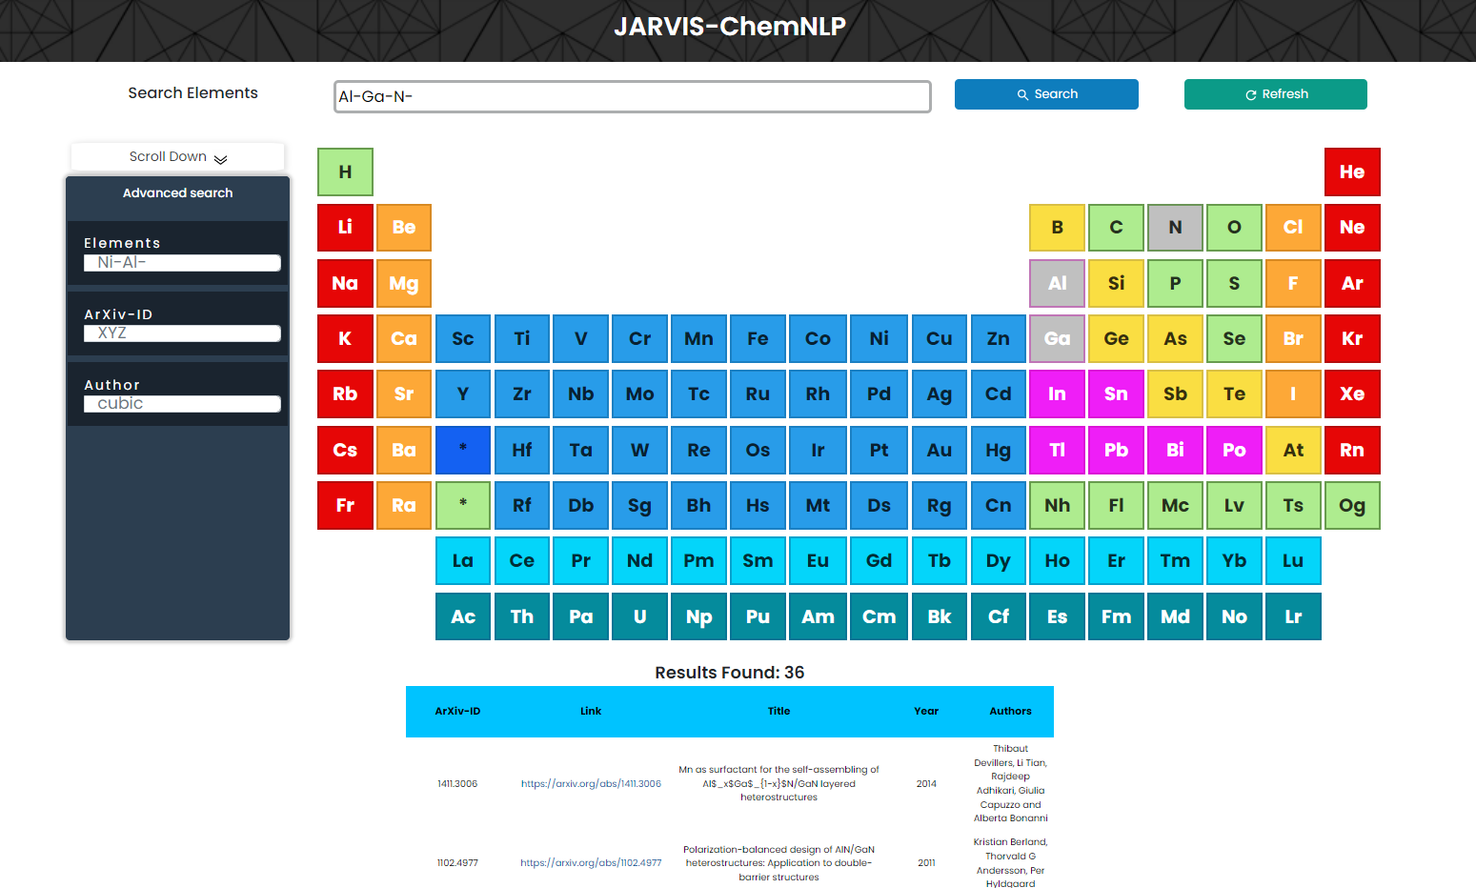Select the Boron (B) tile
Viewport: 1476px width, 888px height.
tap(1057, 228)
